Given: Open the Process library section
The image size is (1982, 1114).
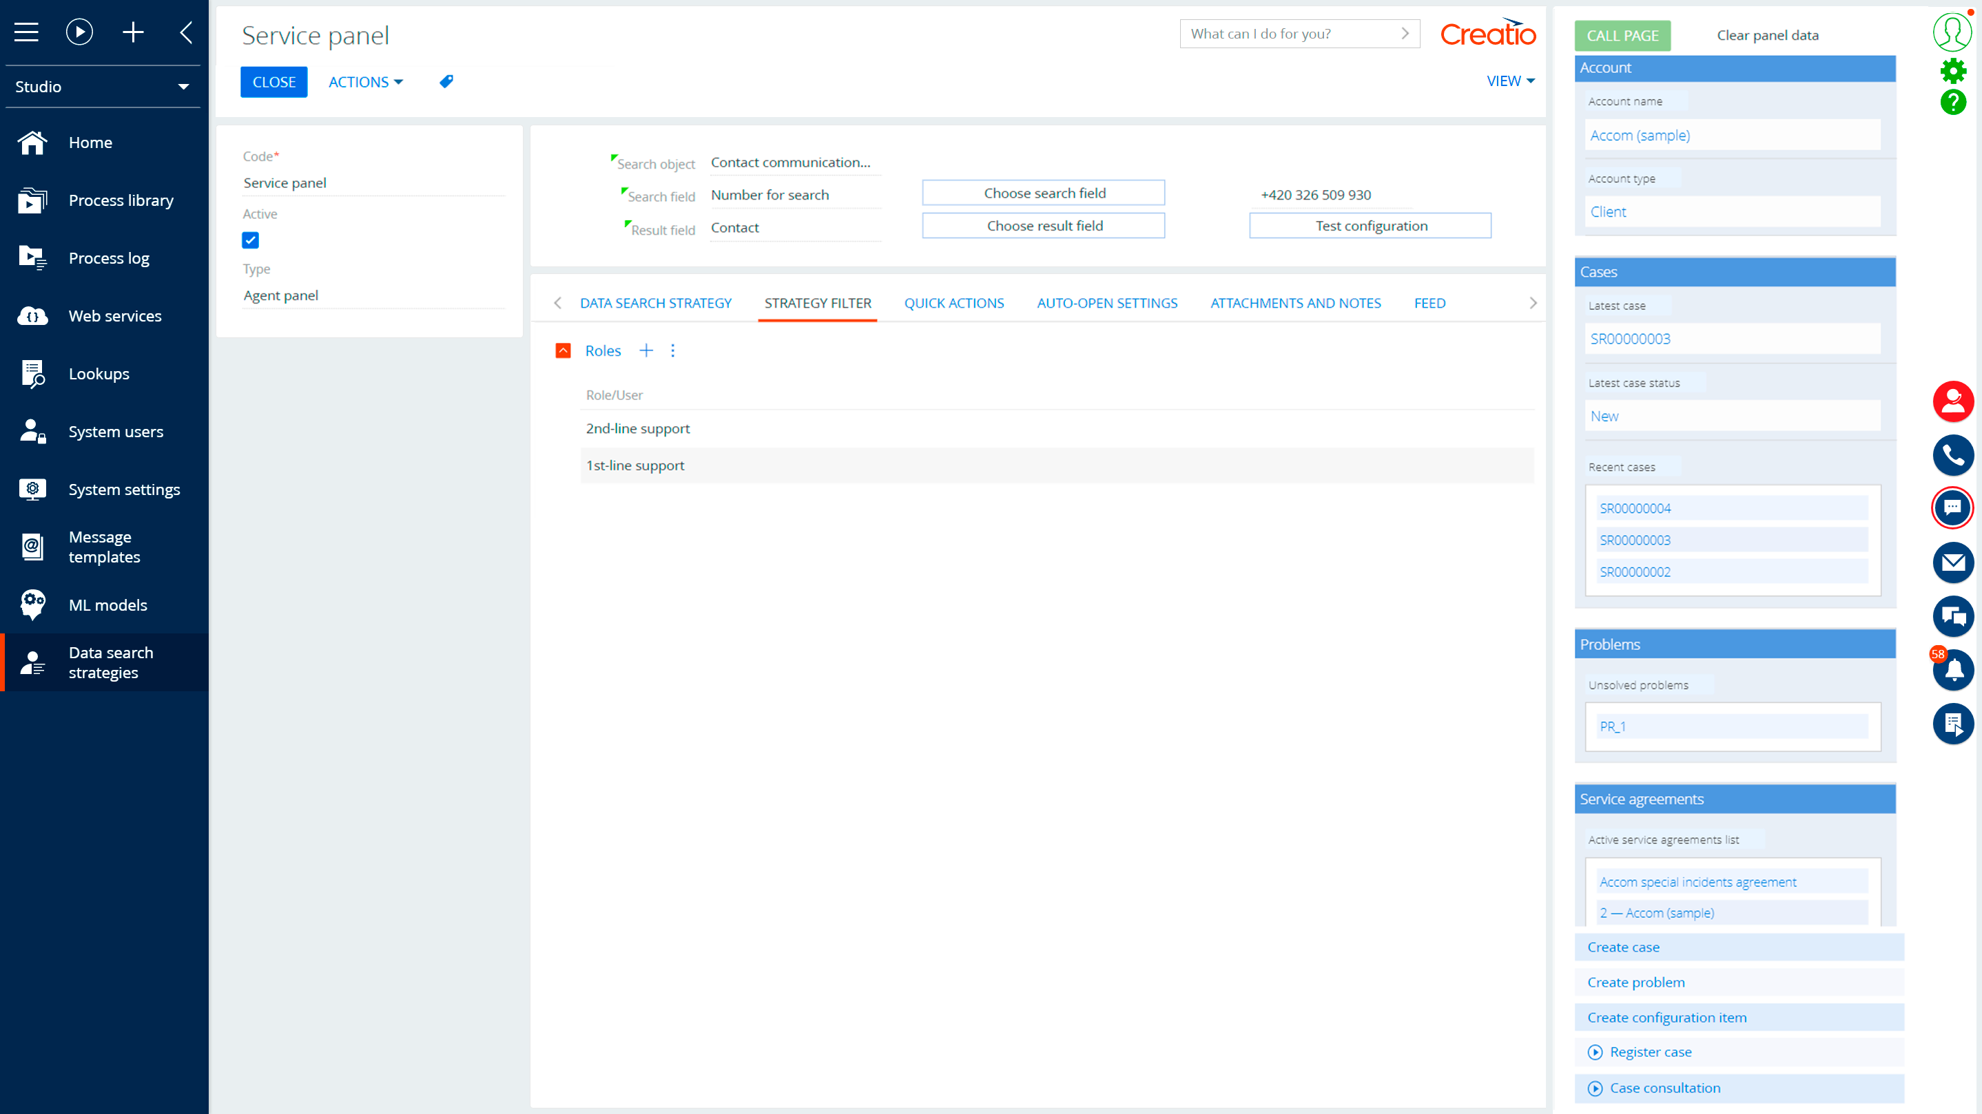Looking at the screenshot, I should click(121, 200).
